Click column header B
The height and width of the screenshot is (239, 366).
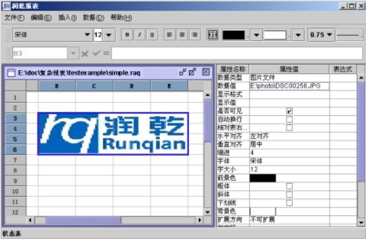pyautogui.click(x=57, y=86)
